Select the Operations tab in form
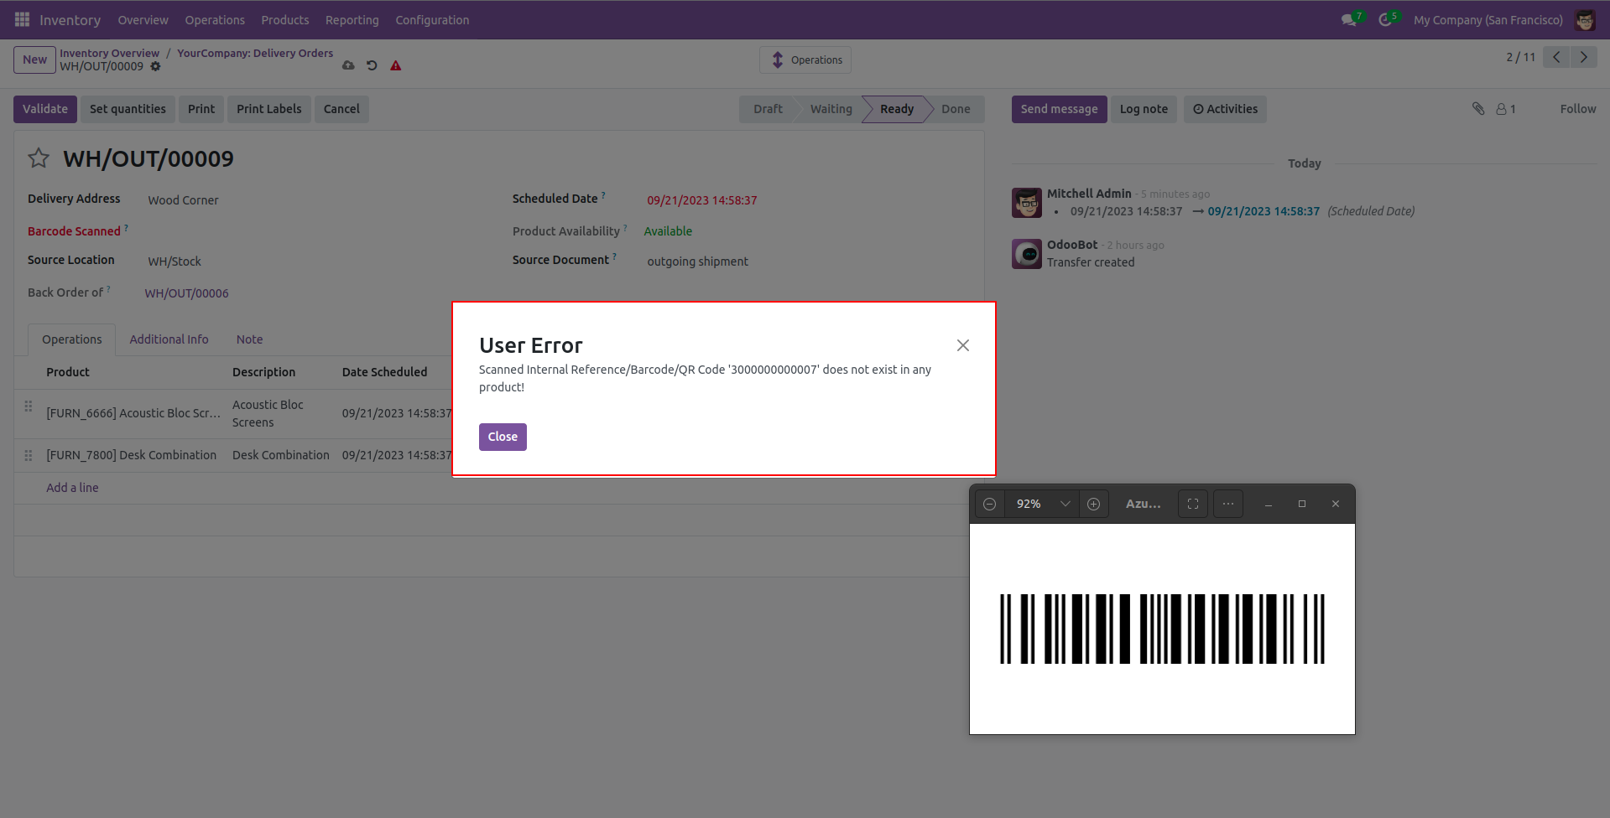 pos(72,339)
